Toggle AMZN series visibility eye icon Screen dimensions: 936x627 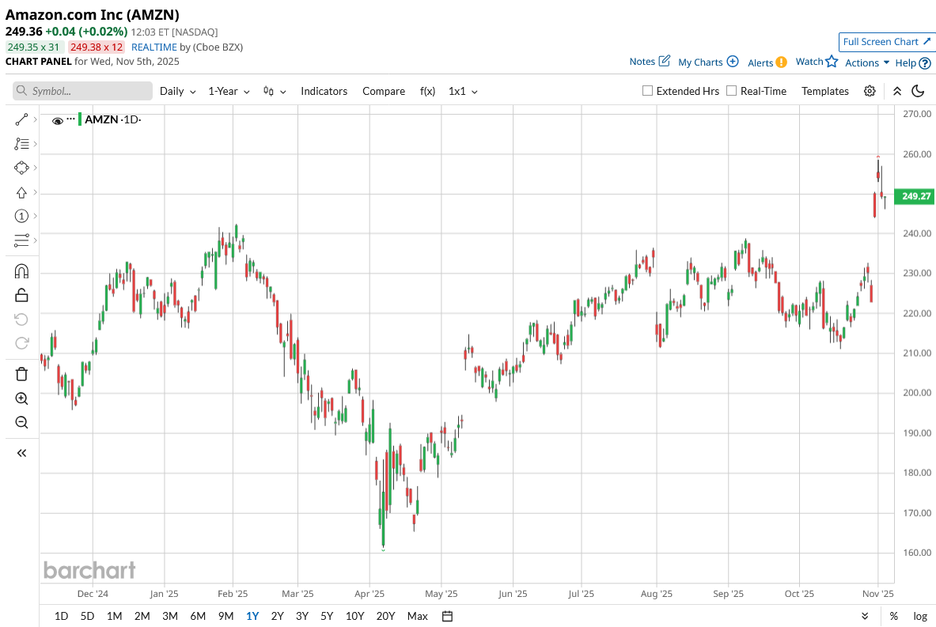point(57,121)
